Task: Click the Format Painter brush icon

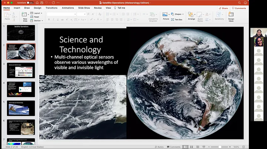Action: pos(14,20)
